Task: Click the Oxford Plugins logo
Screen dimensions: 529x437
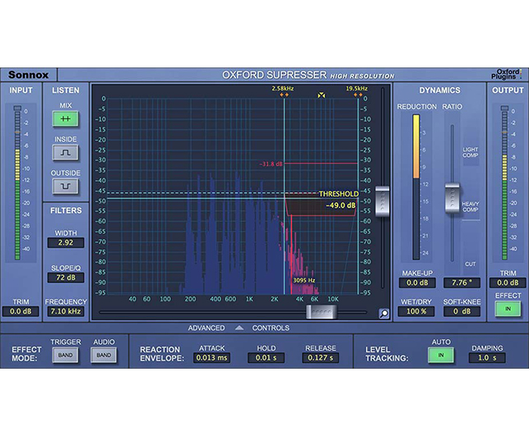Action: point(506,74)
